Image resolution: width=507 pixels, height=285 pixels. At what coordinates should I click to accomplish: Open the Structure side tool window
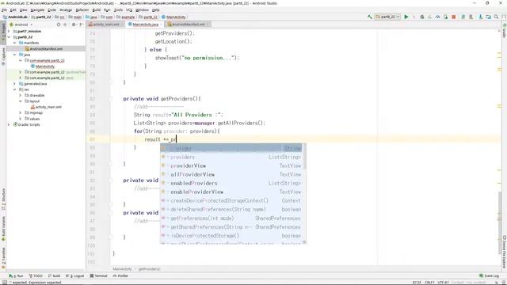point(3,199)
